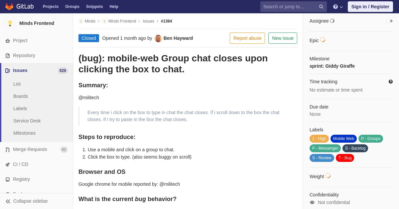Click the P - Messenger label
399x209 pixels.
[325, 148]
